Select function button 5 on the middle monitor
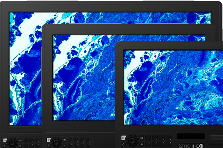The height and width of the screenshot is (148, 223). [70, 145]
